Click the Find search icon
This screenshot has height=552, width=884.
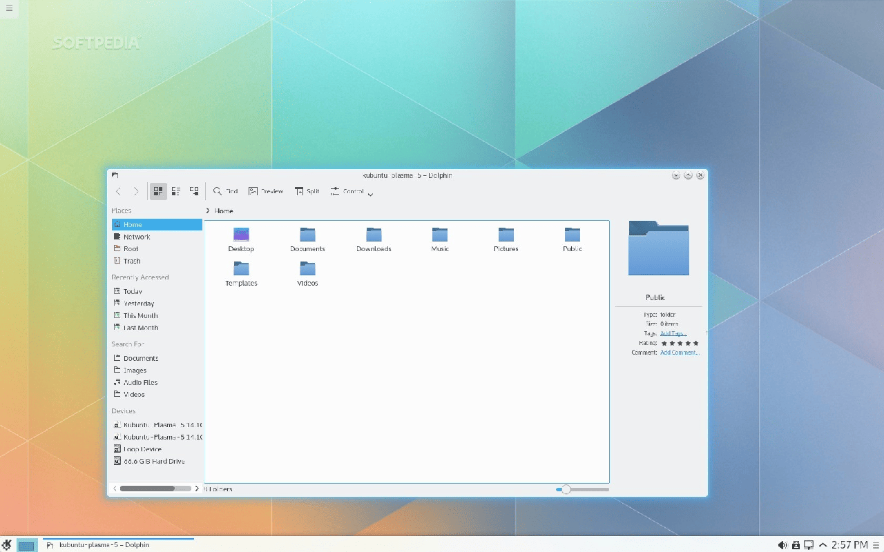218,191
